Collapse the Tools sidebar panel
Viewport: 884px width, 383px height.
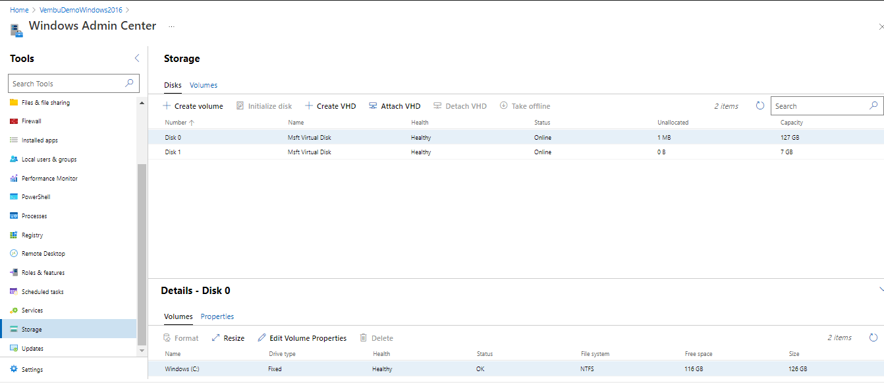(137, 58)
